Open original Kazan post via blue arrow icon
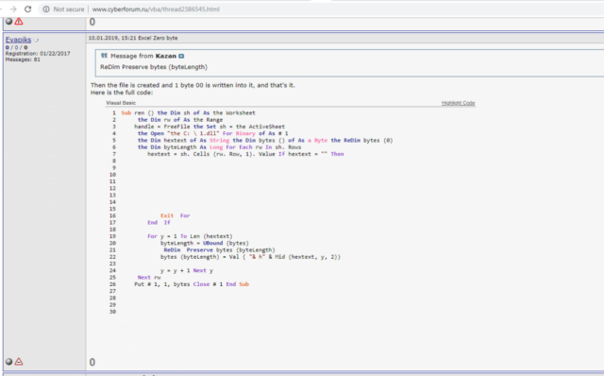 pyautogui.click(x=181, y=57)
